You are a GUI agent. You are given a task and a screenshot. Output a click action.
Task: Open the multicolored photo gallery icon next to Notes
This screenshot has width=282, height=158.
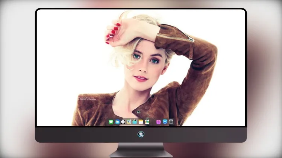click(x=147, y=122)
